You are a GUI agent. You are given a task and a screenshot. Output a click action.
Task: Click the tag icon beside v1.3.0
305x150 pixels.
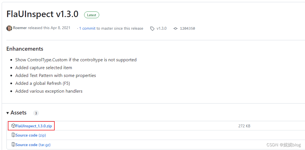click(152, 29)
